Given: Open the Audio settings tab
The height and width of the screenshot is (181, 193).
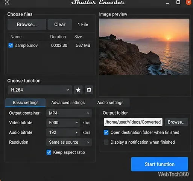Looking at the screenshot, I should [110, 103].
